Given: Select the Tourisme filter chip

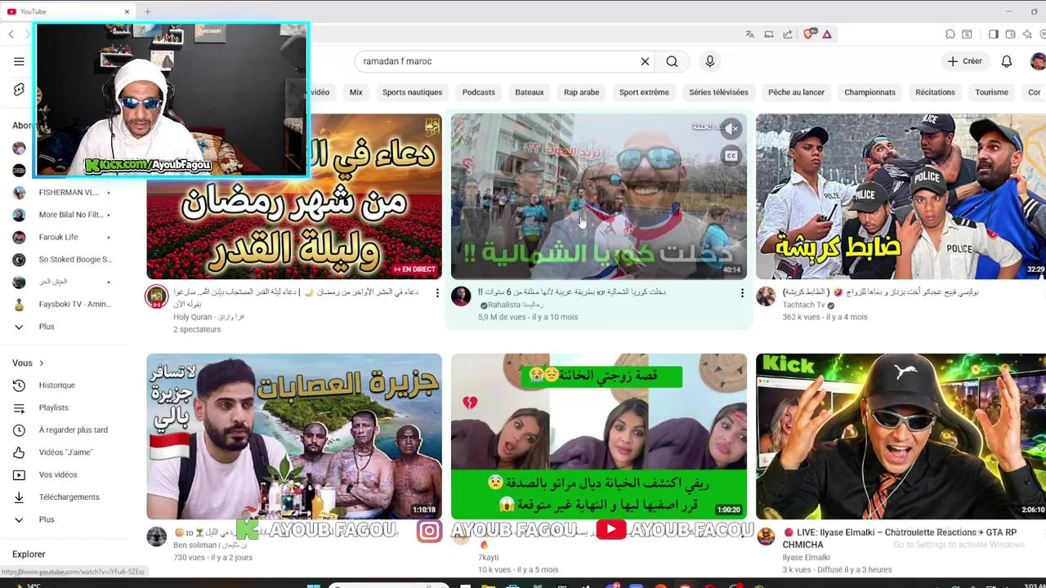Looking at the screenshot, I should 991,92.
